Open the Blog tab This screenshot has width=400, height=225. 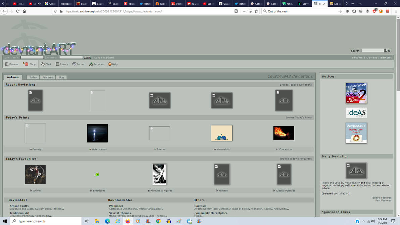61,77
